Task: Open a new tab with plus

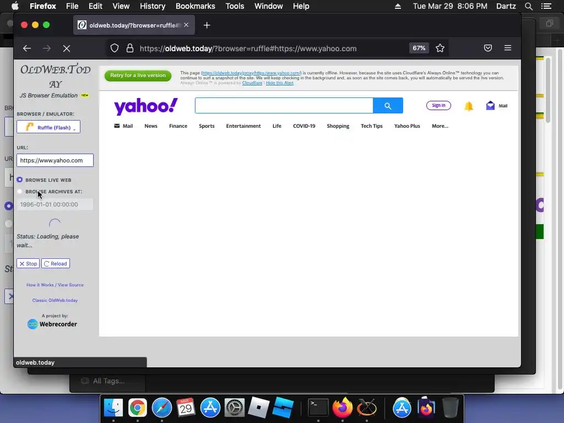Action: 207,25
